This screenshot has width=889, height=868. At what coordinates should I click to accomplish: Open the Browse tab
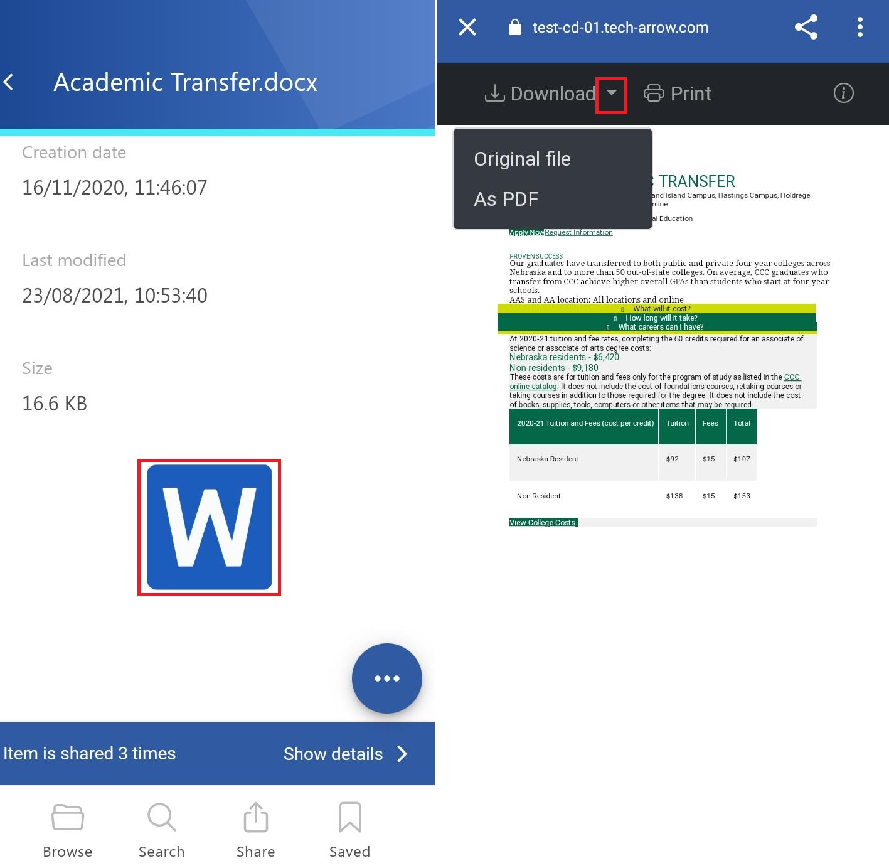pyautogui.click(x=68, y=830)
